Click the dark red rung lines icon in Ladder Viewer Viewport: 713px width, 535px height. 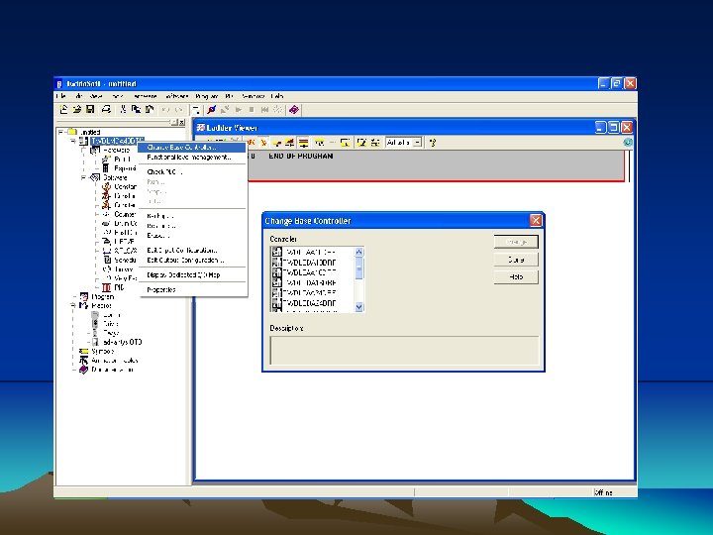tap(303, 143)
